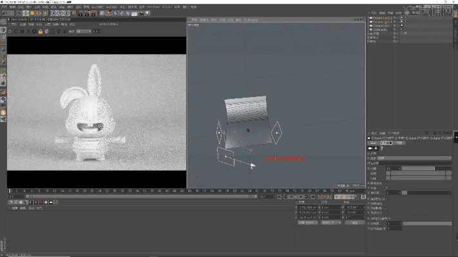Open the coordinate mode dropdown below position fields
The height and width of the screenshot is (257, 458).
click(306, 223)
